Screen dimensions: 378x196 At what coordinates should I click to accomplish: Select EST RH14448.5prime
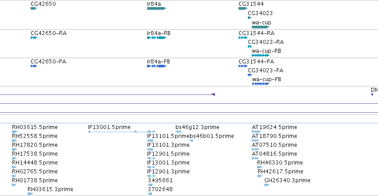(x=35, y=163)
